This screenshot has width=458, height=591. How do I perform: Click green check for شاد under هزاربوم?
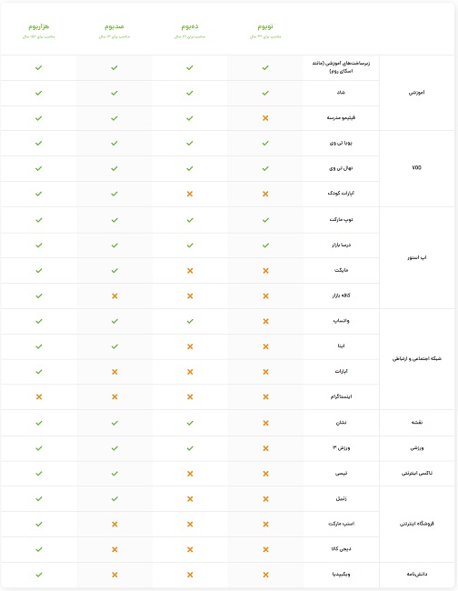coord(39,93)
